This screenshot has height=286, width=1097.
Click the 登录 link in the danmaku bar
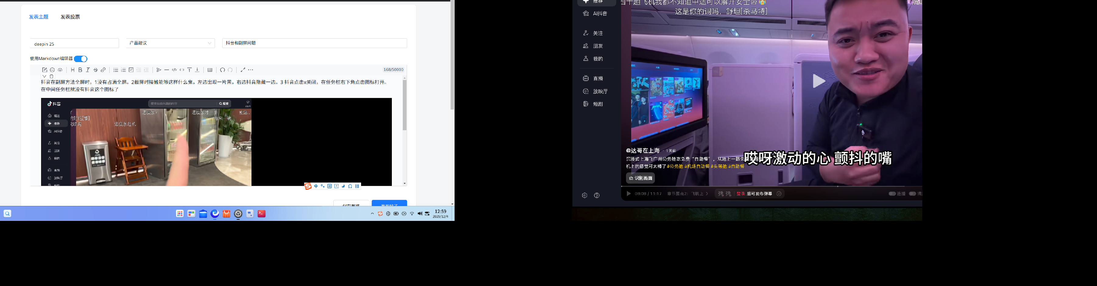pos(741,194)
